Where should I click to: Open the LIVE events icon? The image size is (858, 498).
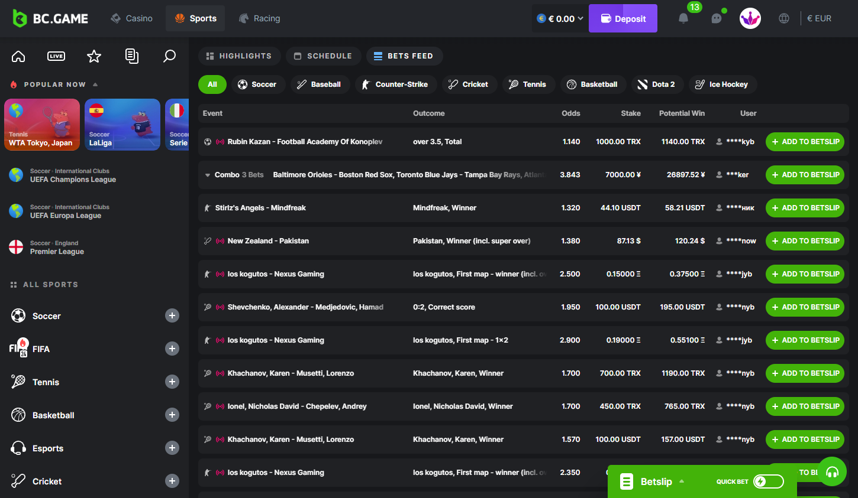(x=56, y=56)
